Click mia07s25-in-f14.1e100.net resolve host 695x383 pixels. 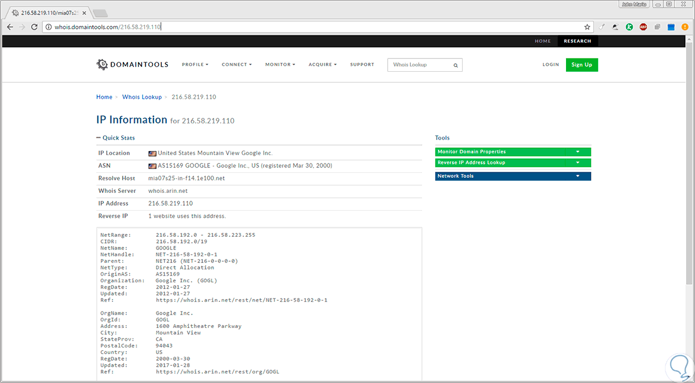(x=186, y=178)
